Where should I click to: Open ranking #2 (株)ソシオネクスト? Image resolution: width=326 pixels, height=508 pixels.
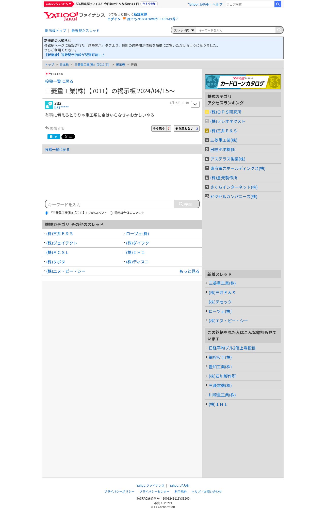(x=227, y=121)
